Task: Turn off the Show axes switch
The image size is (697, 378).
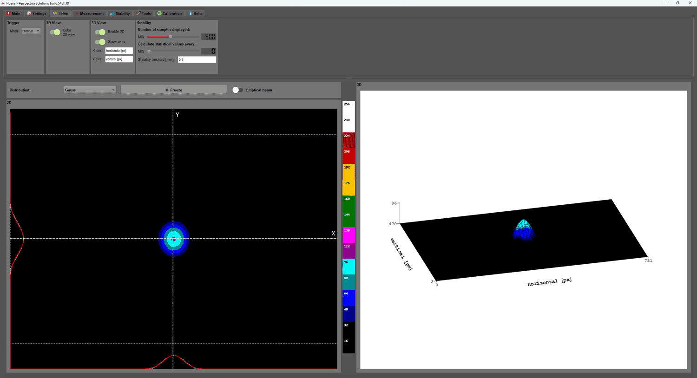Action: pos(100,42)
